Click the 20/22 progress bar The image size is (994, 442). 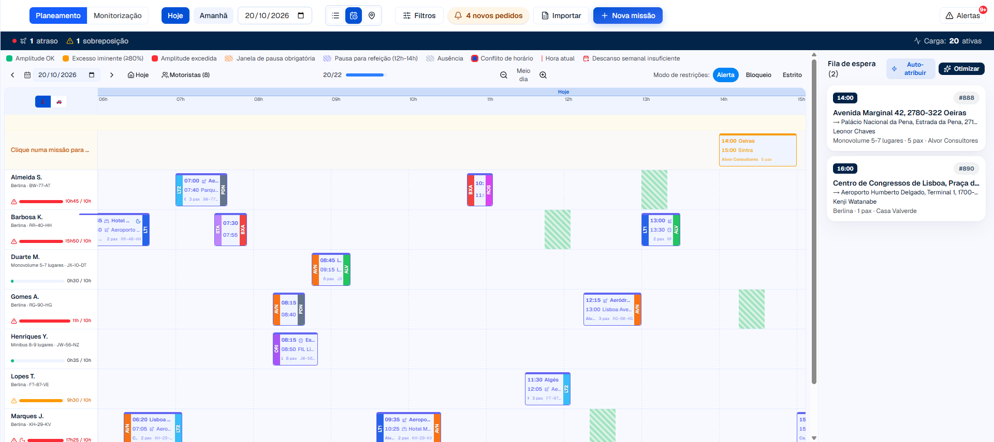pyautogui.click(x=366, y=75)
